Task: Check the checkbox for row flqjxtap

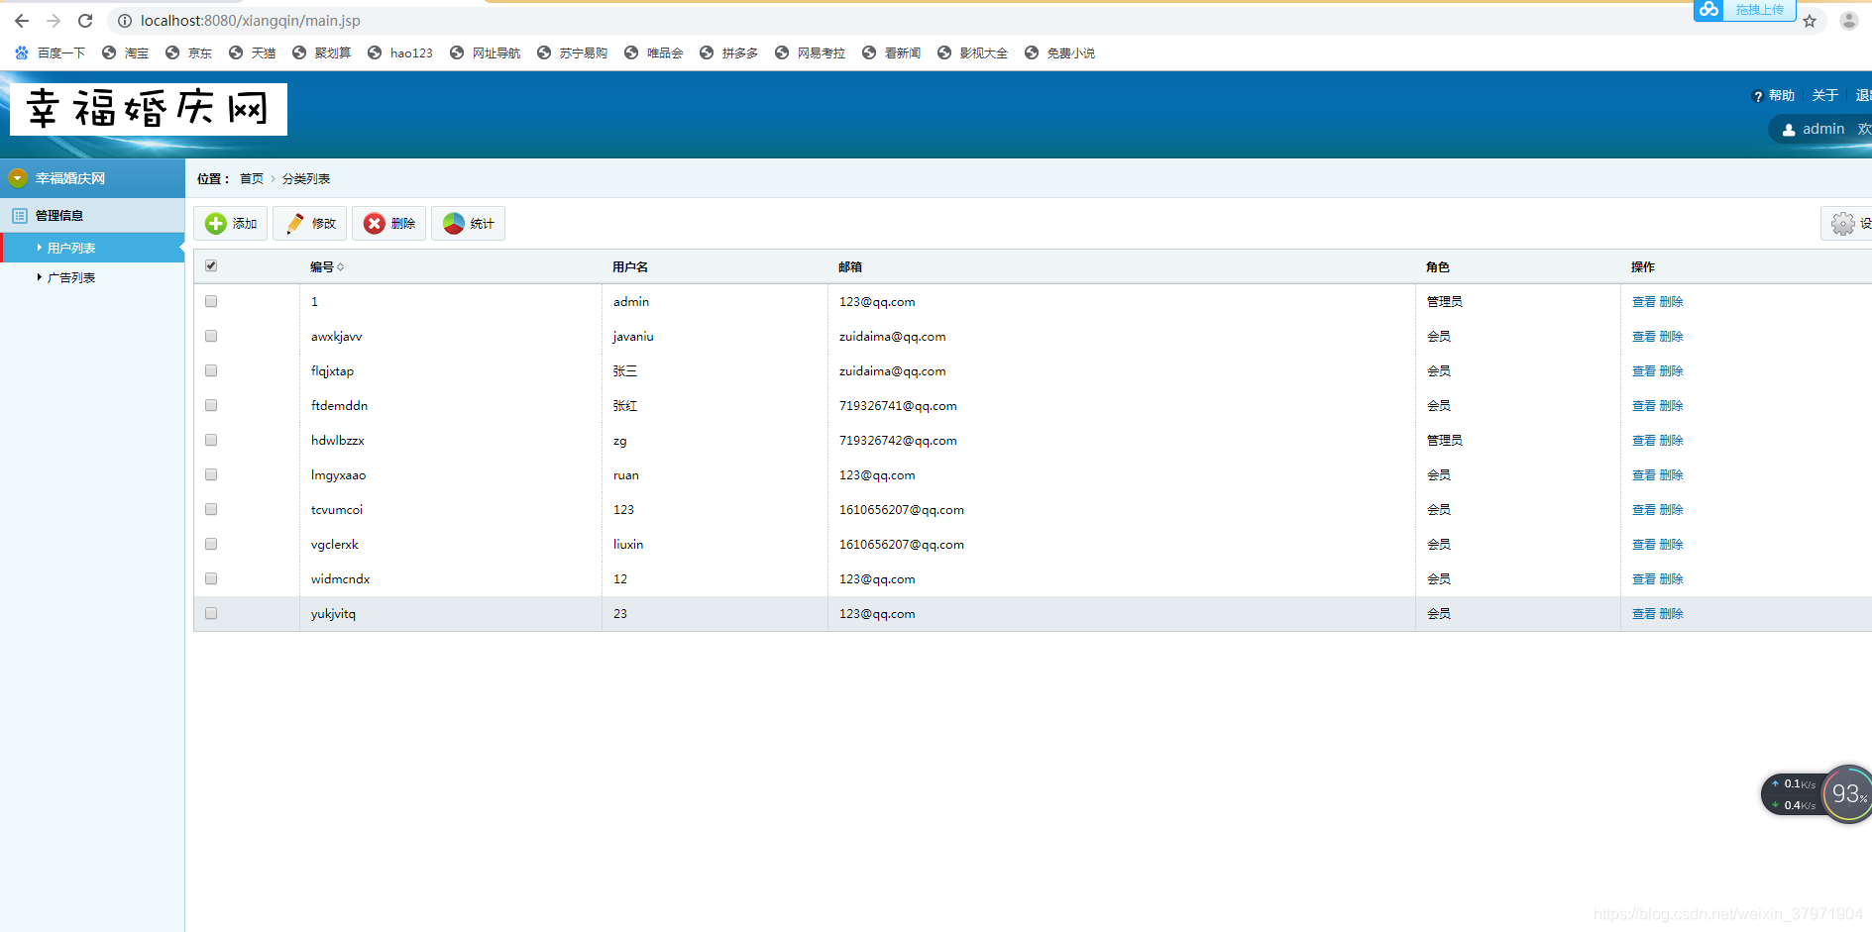Action: [x=211, y=370]
